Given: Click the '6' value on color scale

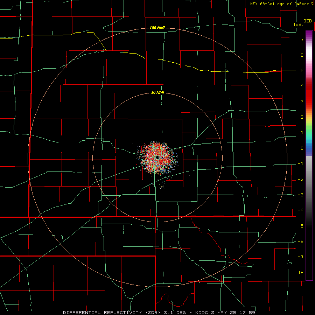Looking at the screenshot, I should tap(302, 55).
